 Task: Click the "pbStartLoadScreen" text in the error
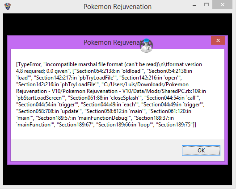coord(40,98)
